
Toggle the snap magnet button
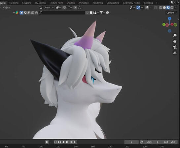[64, 8]
